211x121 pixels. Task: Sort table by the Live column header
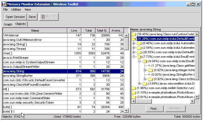(x=74, y=31)
